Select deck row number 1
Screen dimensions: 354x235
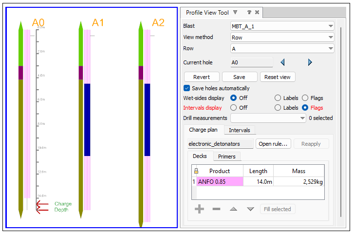click(194, 182)
